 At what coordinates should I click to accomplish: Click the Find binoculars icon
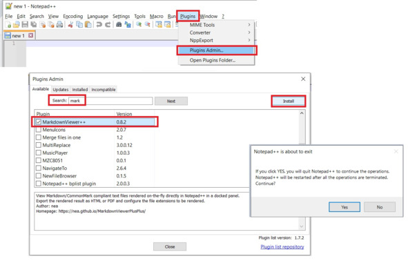(x=119, y=25)
